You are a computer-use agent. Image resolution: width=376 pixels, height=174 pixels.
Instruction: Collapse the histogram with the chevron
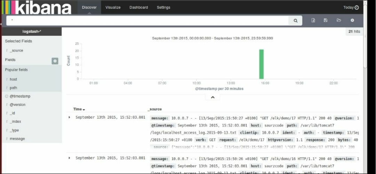(x=213, y=97)
